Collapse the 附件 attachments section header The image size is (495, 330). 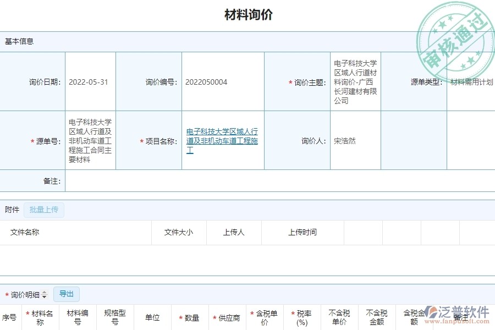[x=12, y=210]
